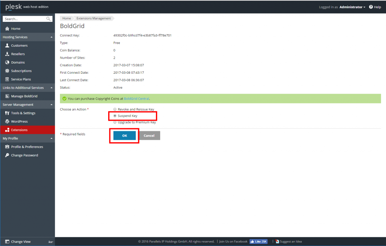386x246 pixels.
Task: Open Customers in the sidebar menu
Action: 28,46
